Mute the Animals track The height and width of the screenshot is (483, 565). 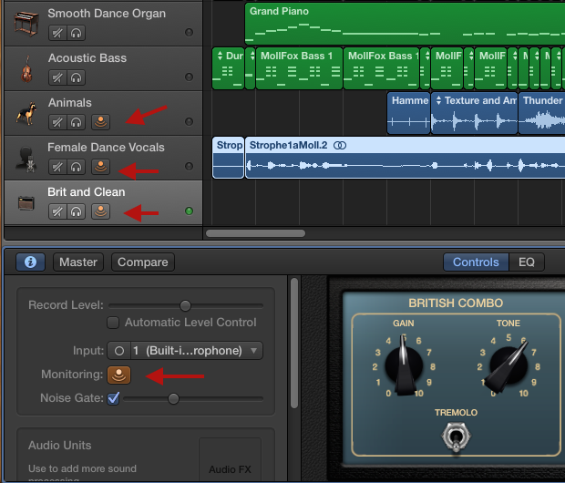pos(57,122)
